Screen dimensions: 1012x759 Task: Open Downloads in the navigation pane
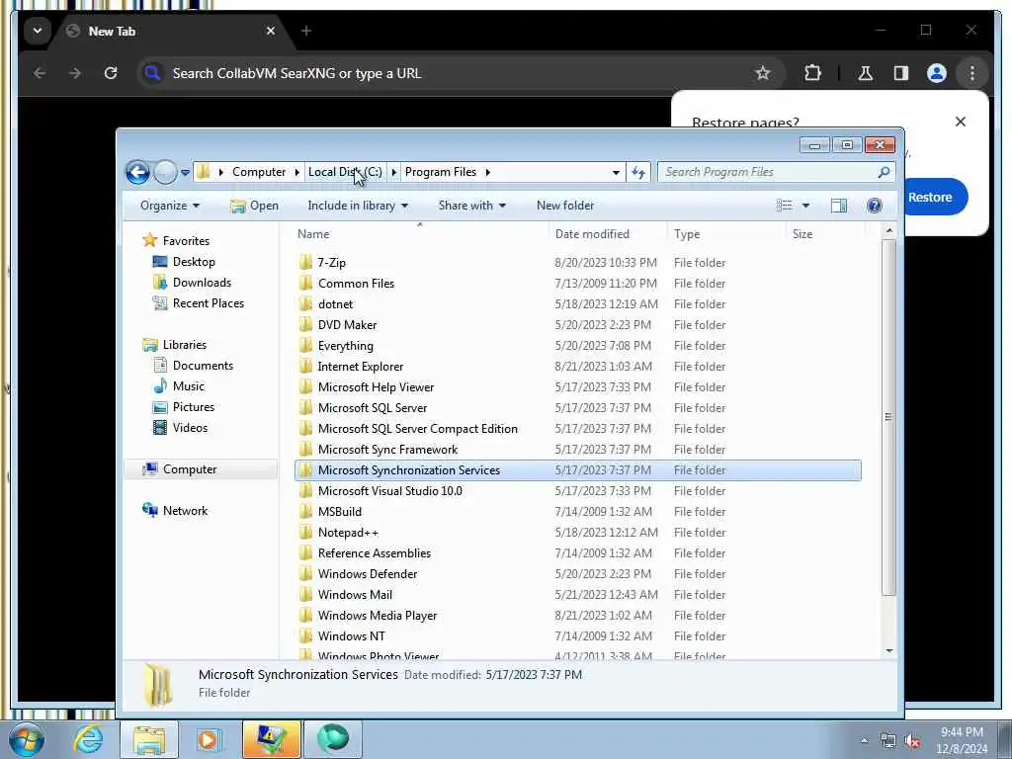(202, 282)
